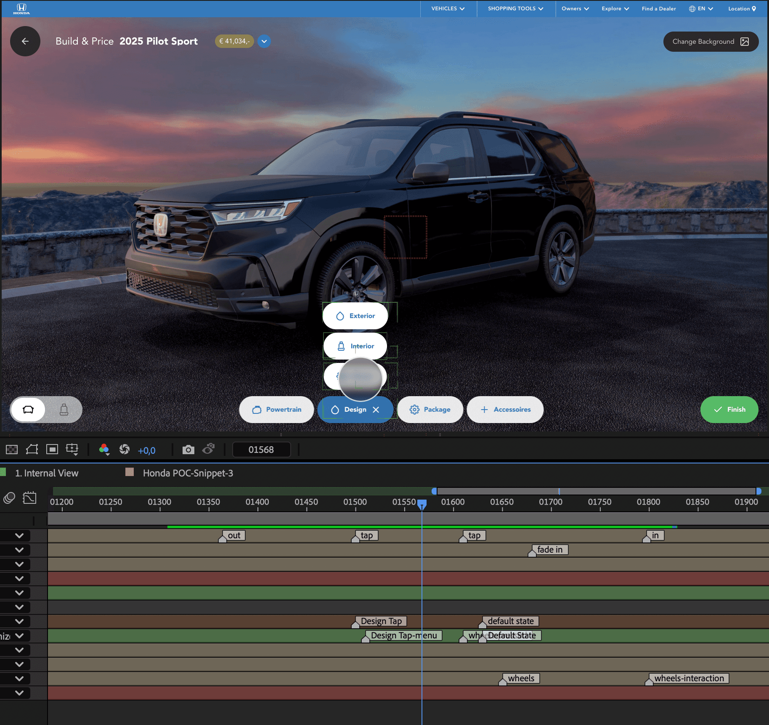Expand the layer row with the fade in marker

(19, 550)
